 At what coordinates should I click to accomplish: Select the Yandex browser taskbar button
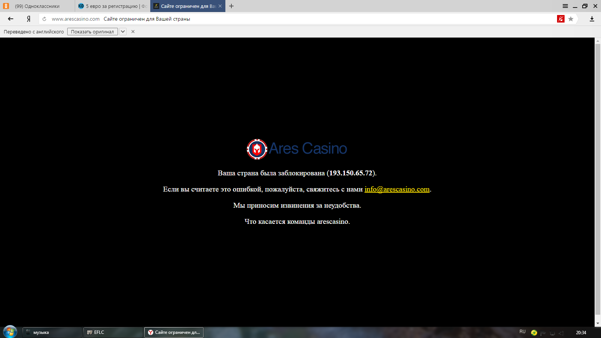tap(174, 332)
